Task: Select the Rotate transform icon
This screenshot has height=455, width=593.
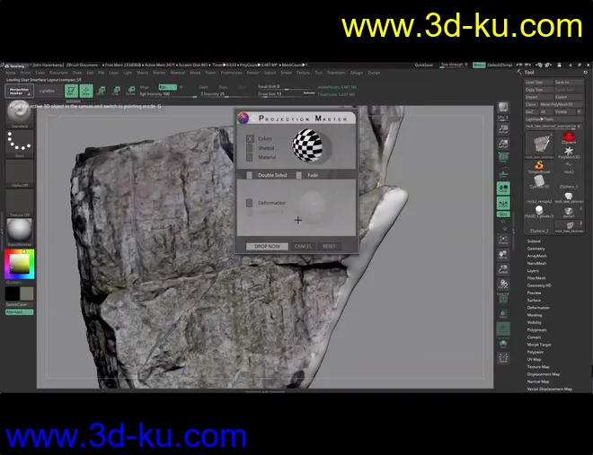Action: coord(131,91)
